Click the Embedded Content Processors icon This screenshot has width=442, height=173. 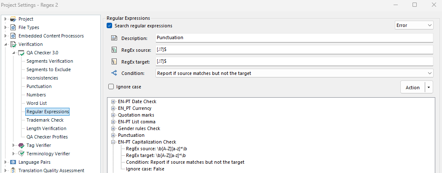(13, 36)
